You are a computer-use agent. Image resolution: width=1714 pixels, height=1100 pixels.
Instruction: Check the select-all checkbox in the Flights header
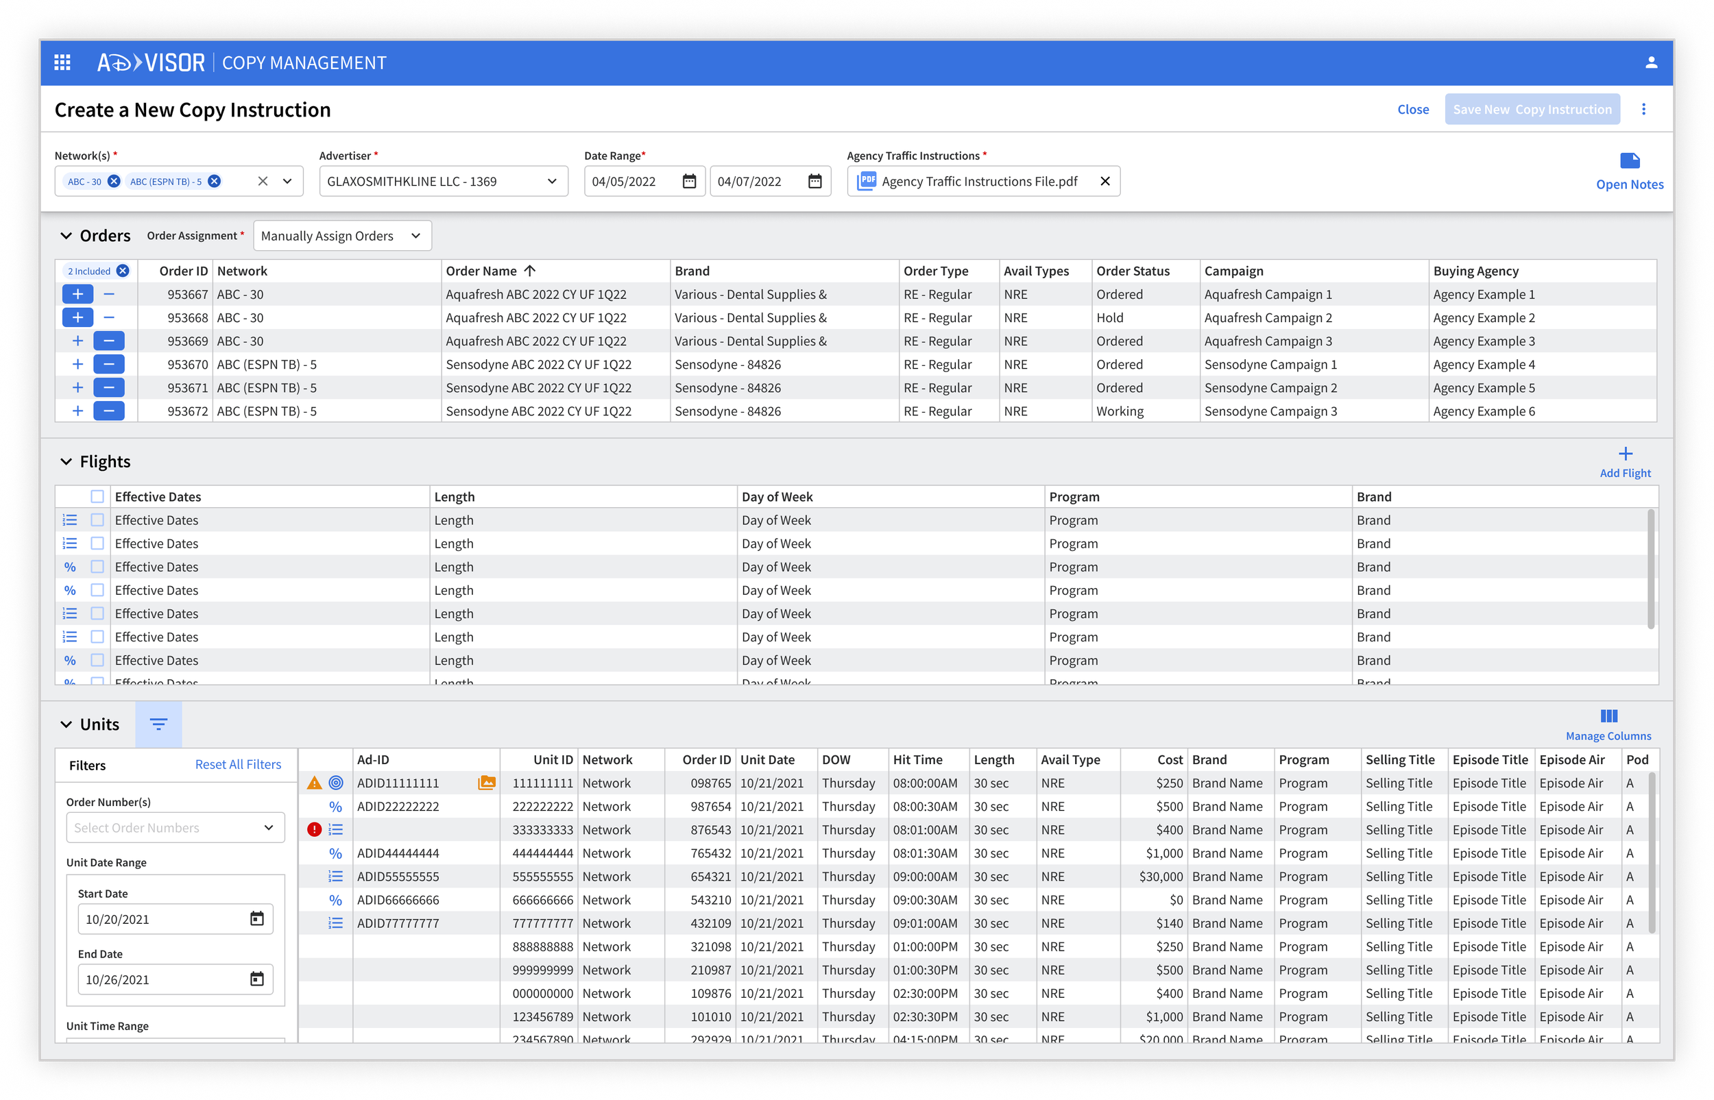[97, 496]
